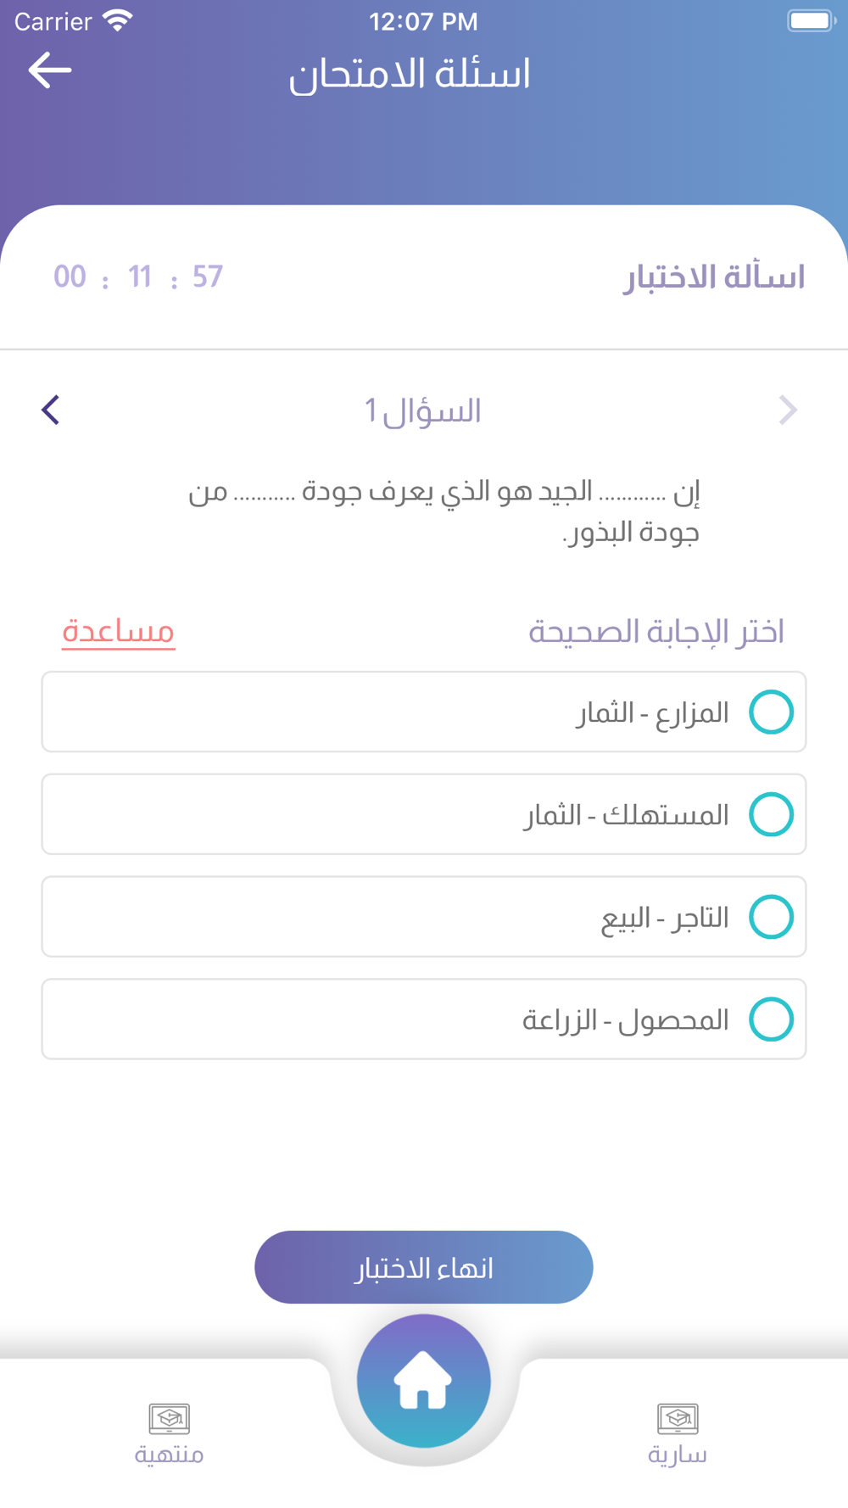Select radio for المزارع - الثمار
The height and width of the screenshot is (1508, 848).
click(771, 712)
